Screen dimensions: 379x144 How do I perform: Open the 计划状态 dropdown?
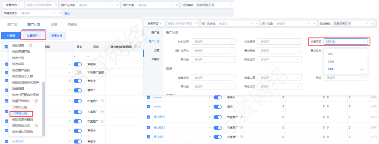coord(213,42)
